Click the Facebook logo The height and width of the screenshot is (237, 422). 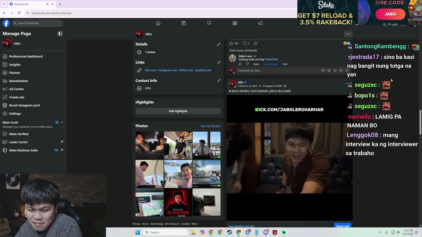click(x=6, y=23)
